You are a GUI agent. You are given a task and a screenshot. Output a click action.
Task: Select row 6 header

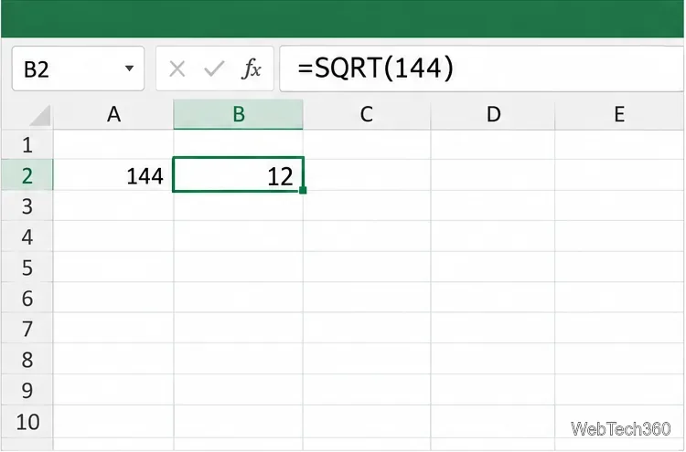coord(27,298)
